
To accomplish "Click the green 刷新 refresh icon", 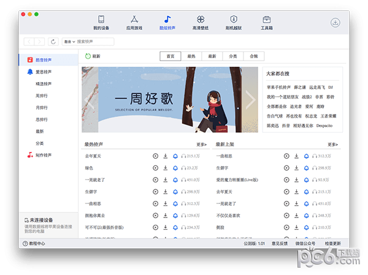I will point(88,56).
